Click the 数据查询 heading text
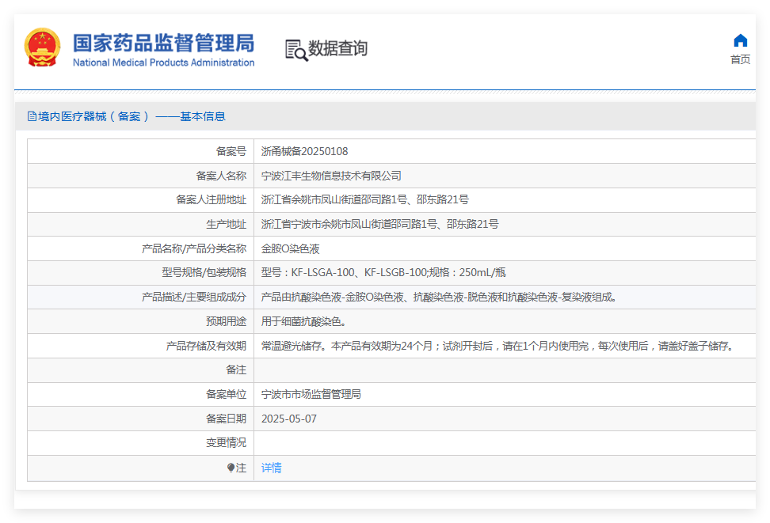 tap(337, 48)
